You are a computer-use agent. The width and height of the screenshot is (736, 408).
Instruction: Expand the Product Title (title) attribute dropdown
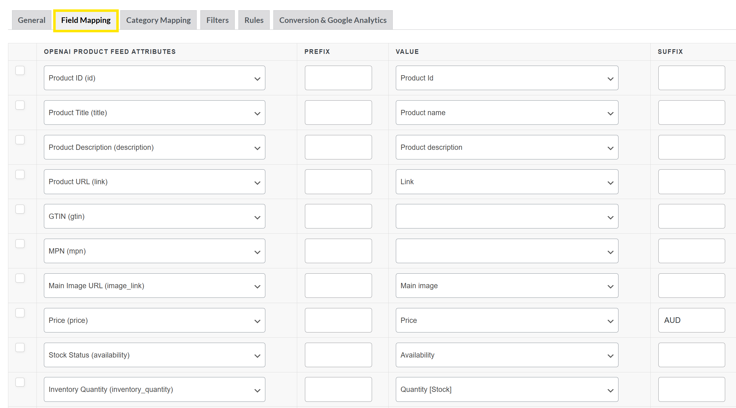click(x=154, y=113)
